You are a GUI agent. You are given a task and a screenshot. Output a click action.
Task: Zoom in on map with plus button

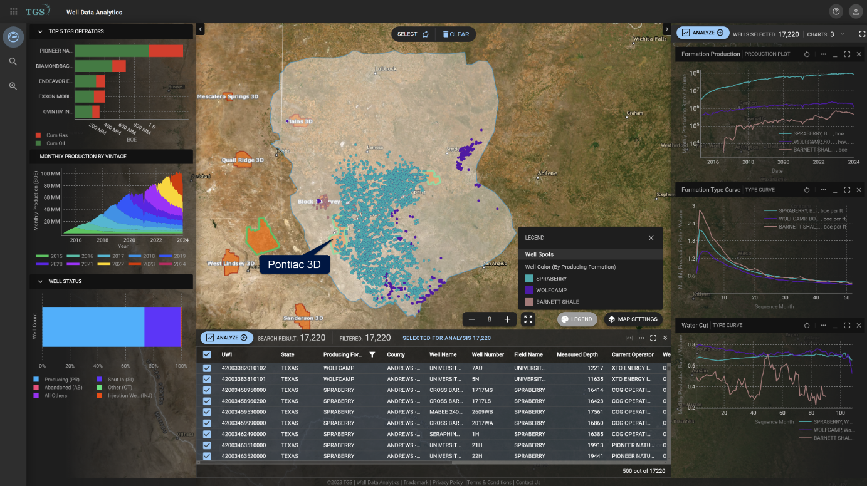click(x=507, y=319)
